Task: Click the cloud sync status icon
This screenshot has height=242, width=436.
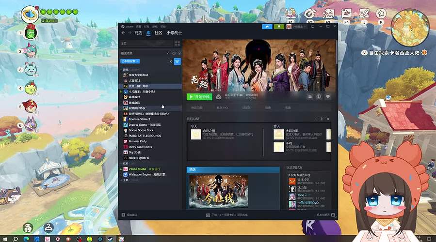Action: click(219, 97)
